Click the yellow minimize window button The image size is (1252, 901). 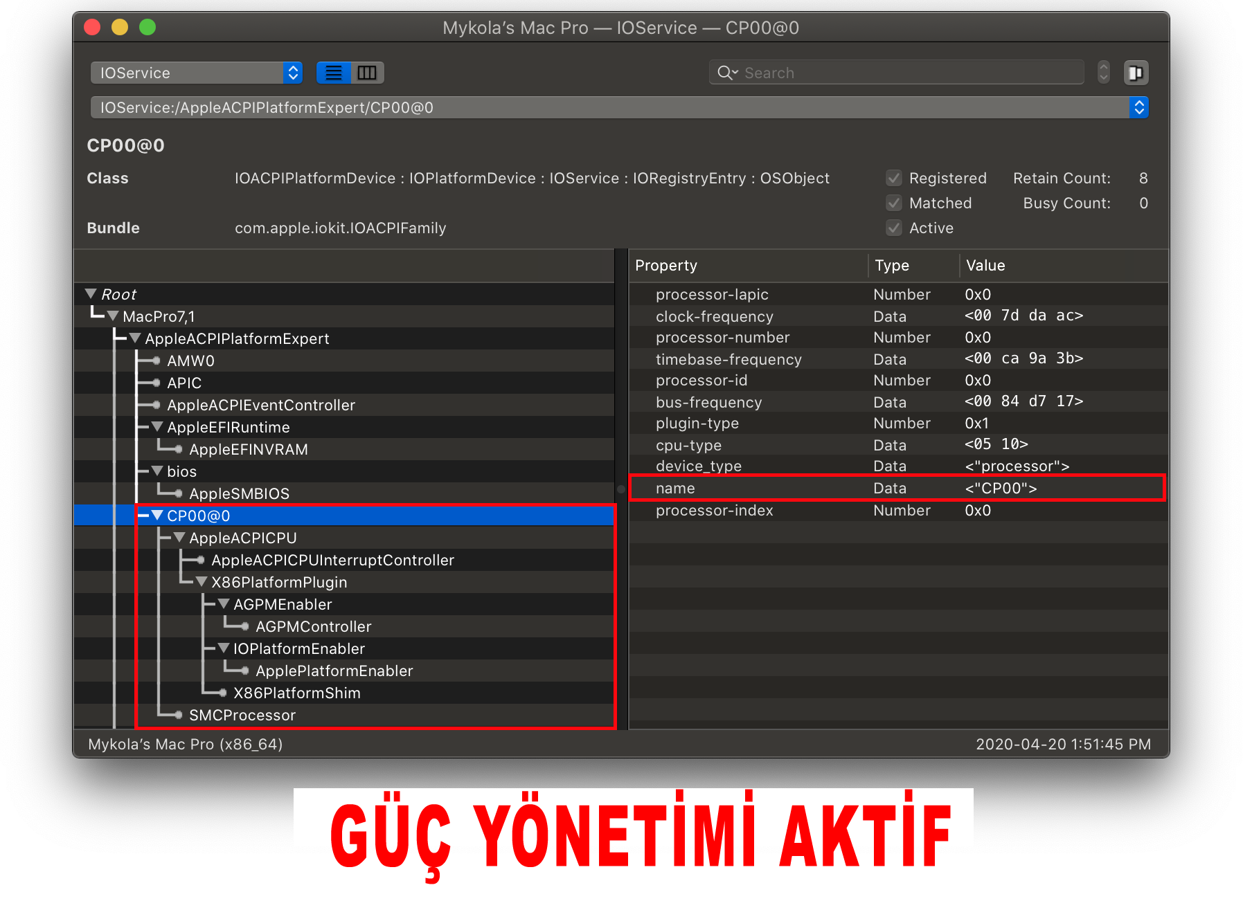pyautogui.click(x=120, y=28)
